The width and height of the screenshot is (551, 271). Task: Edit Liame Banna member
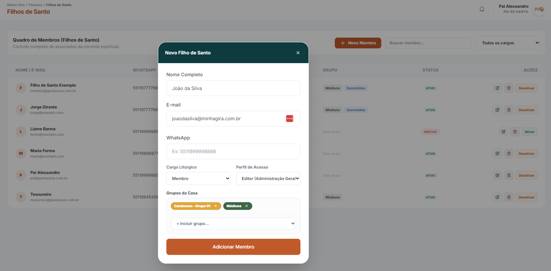point(504,132)
